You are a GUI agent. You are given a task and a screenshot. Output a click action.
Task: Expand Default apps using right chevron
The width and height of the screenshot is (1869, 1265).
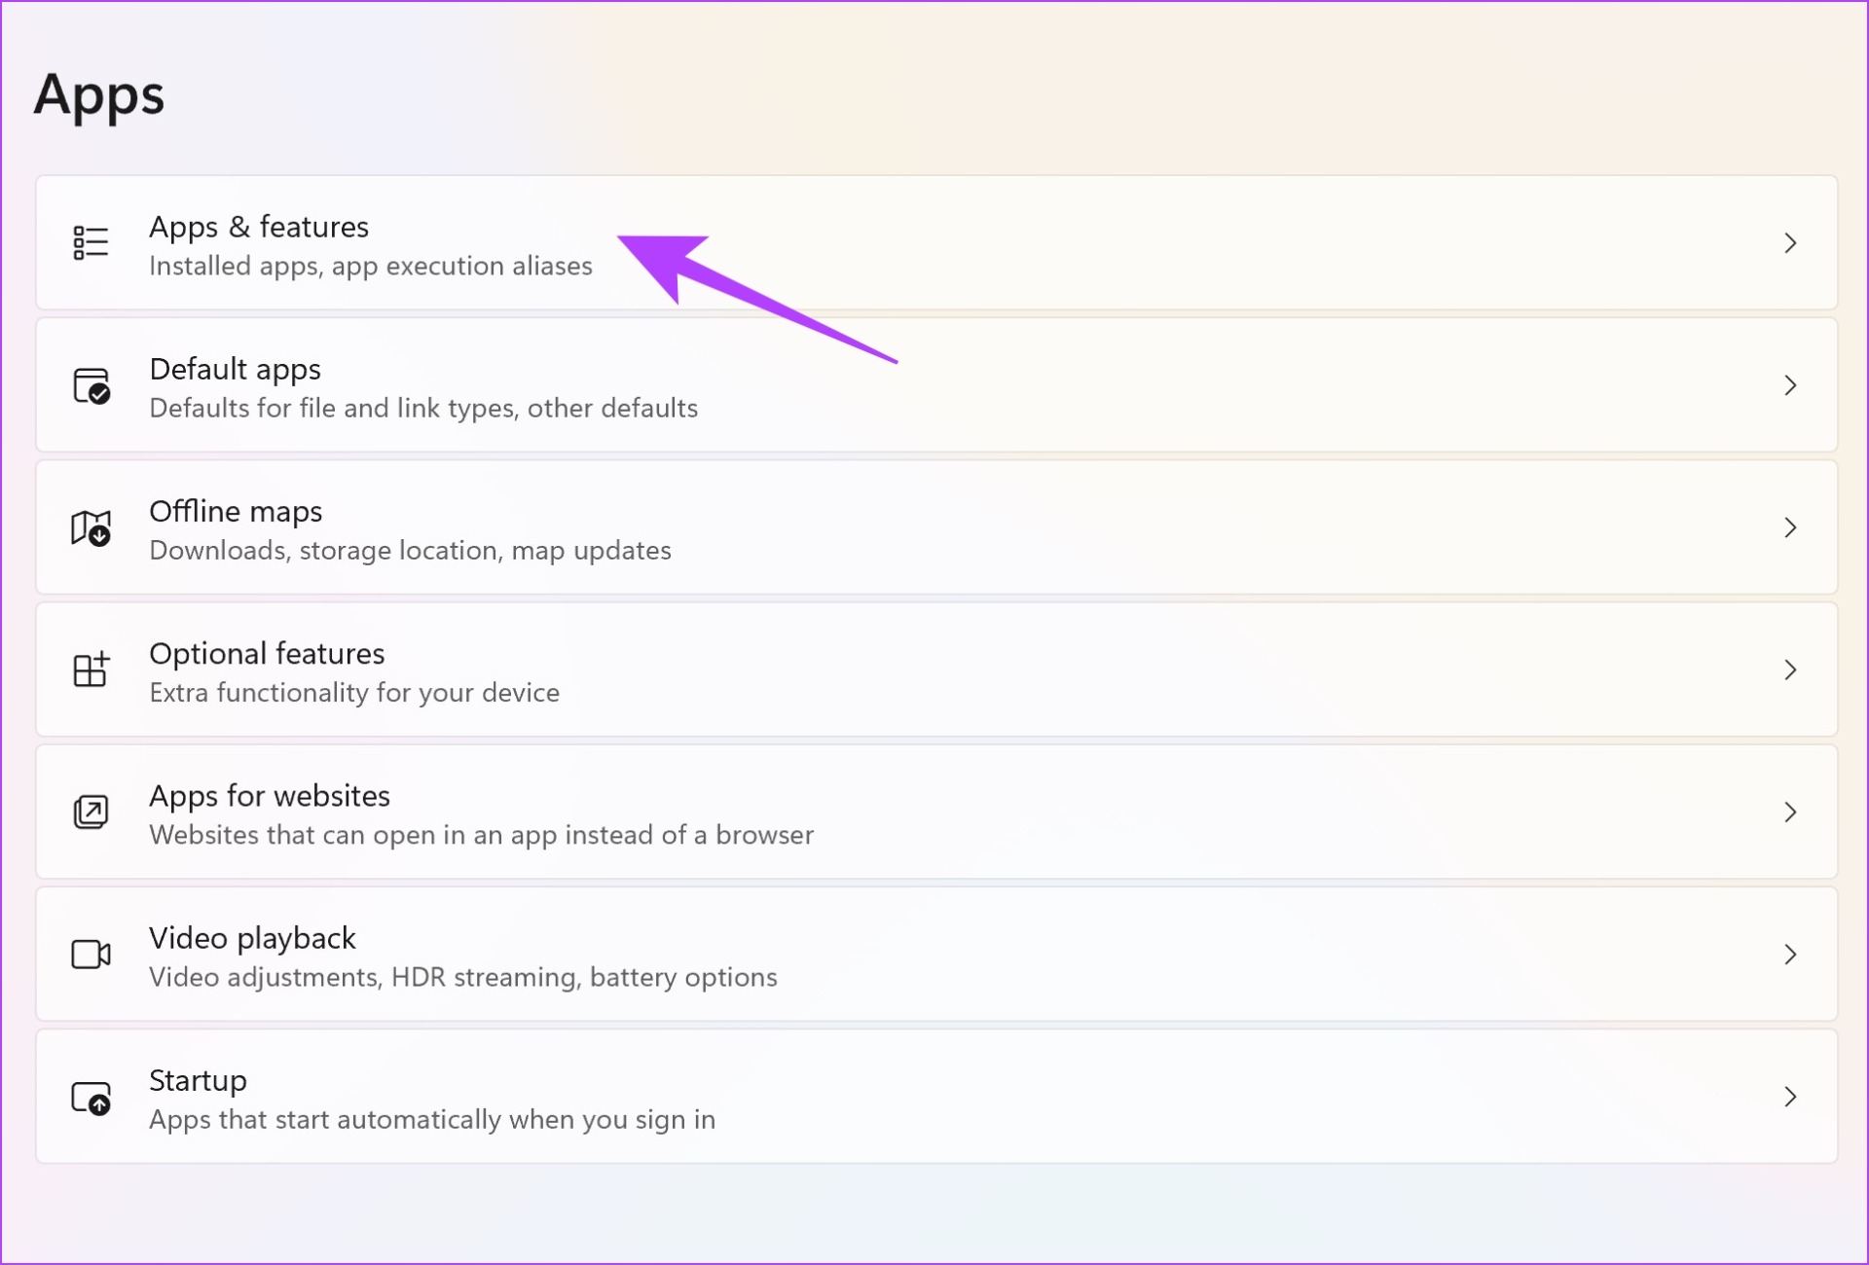[1790, 385]
